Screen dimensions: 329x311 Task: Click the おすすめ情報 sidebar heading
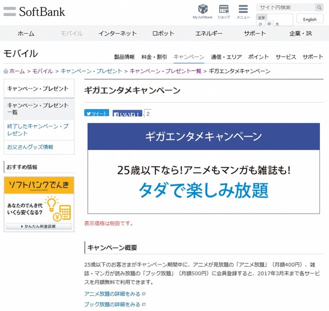22,167
